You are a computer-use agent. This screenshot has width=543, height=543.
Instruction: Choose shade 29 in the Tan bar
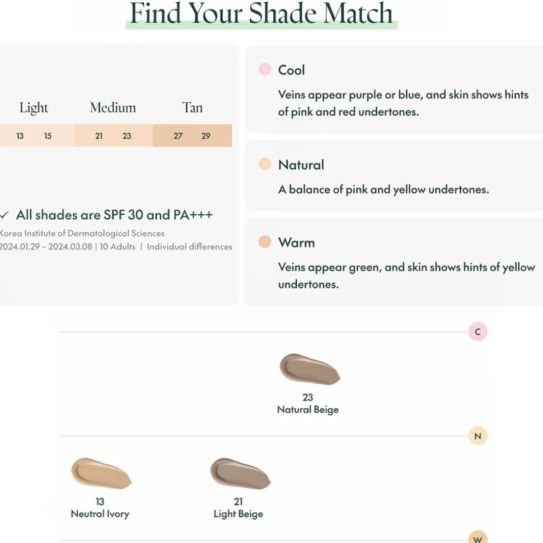point(206,136)
